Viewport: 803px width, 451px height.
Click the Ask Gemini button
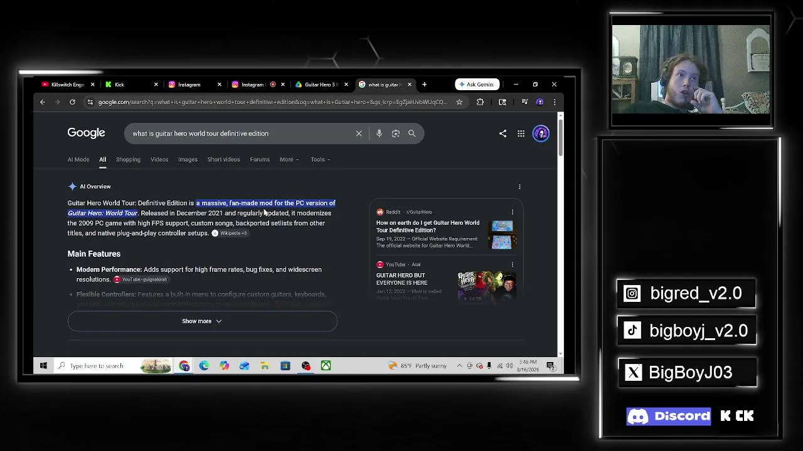(477, 85)
